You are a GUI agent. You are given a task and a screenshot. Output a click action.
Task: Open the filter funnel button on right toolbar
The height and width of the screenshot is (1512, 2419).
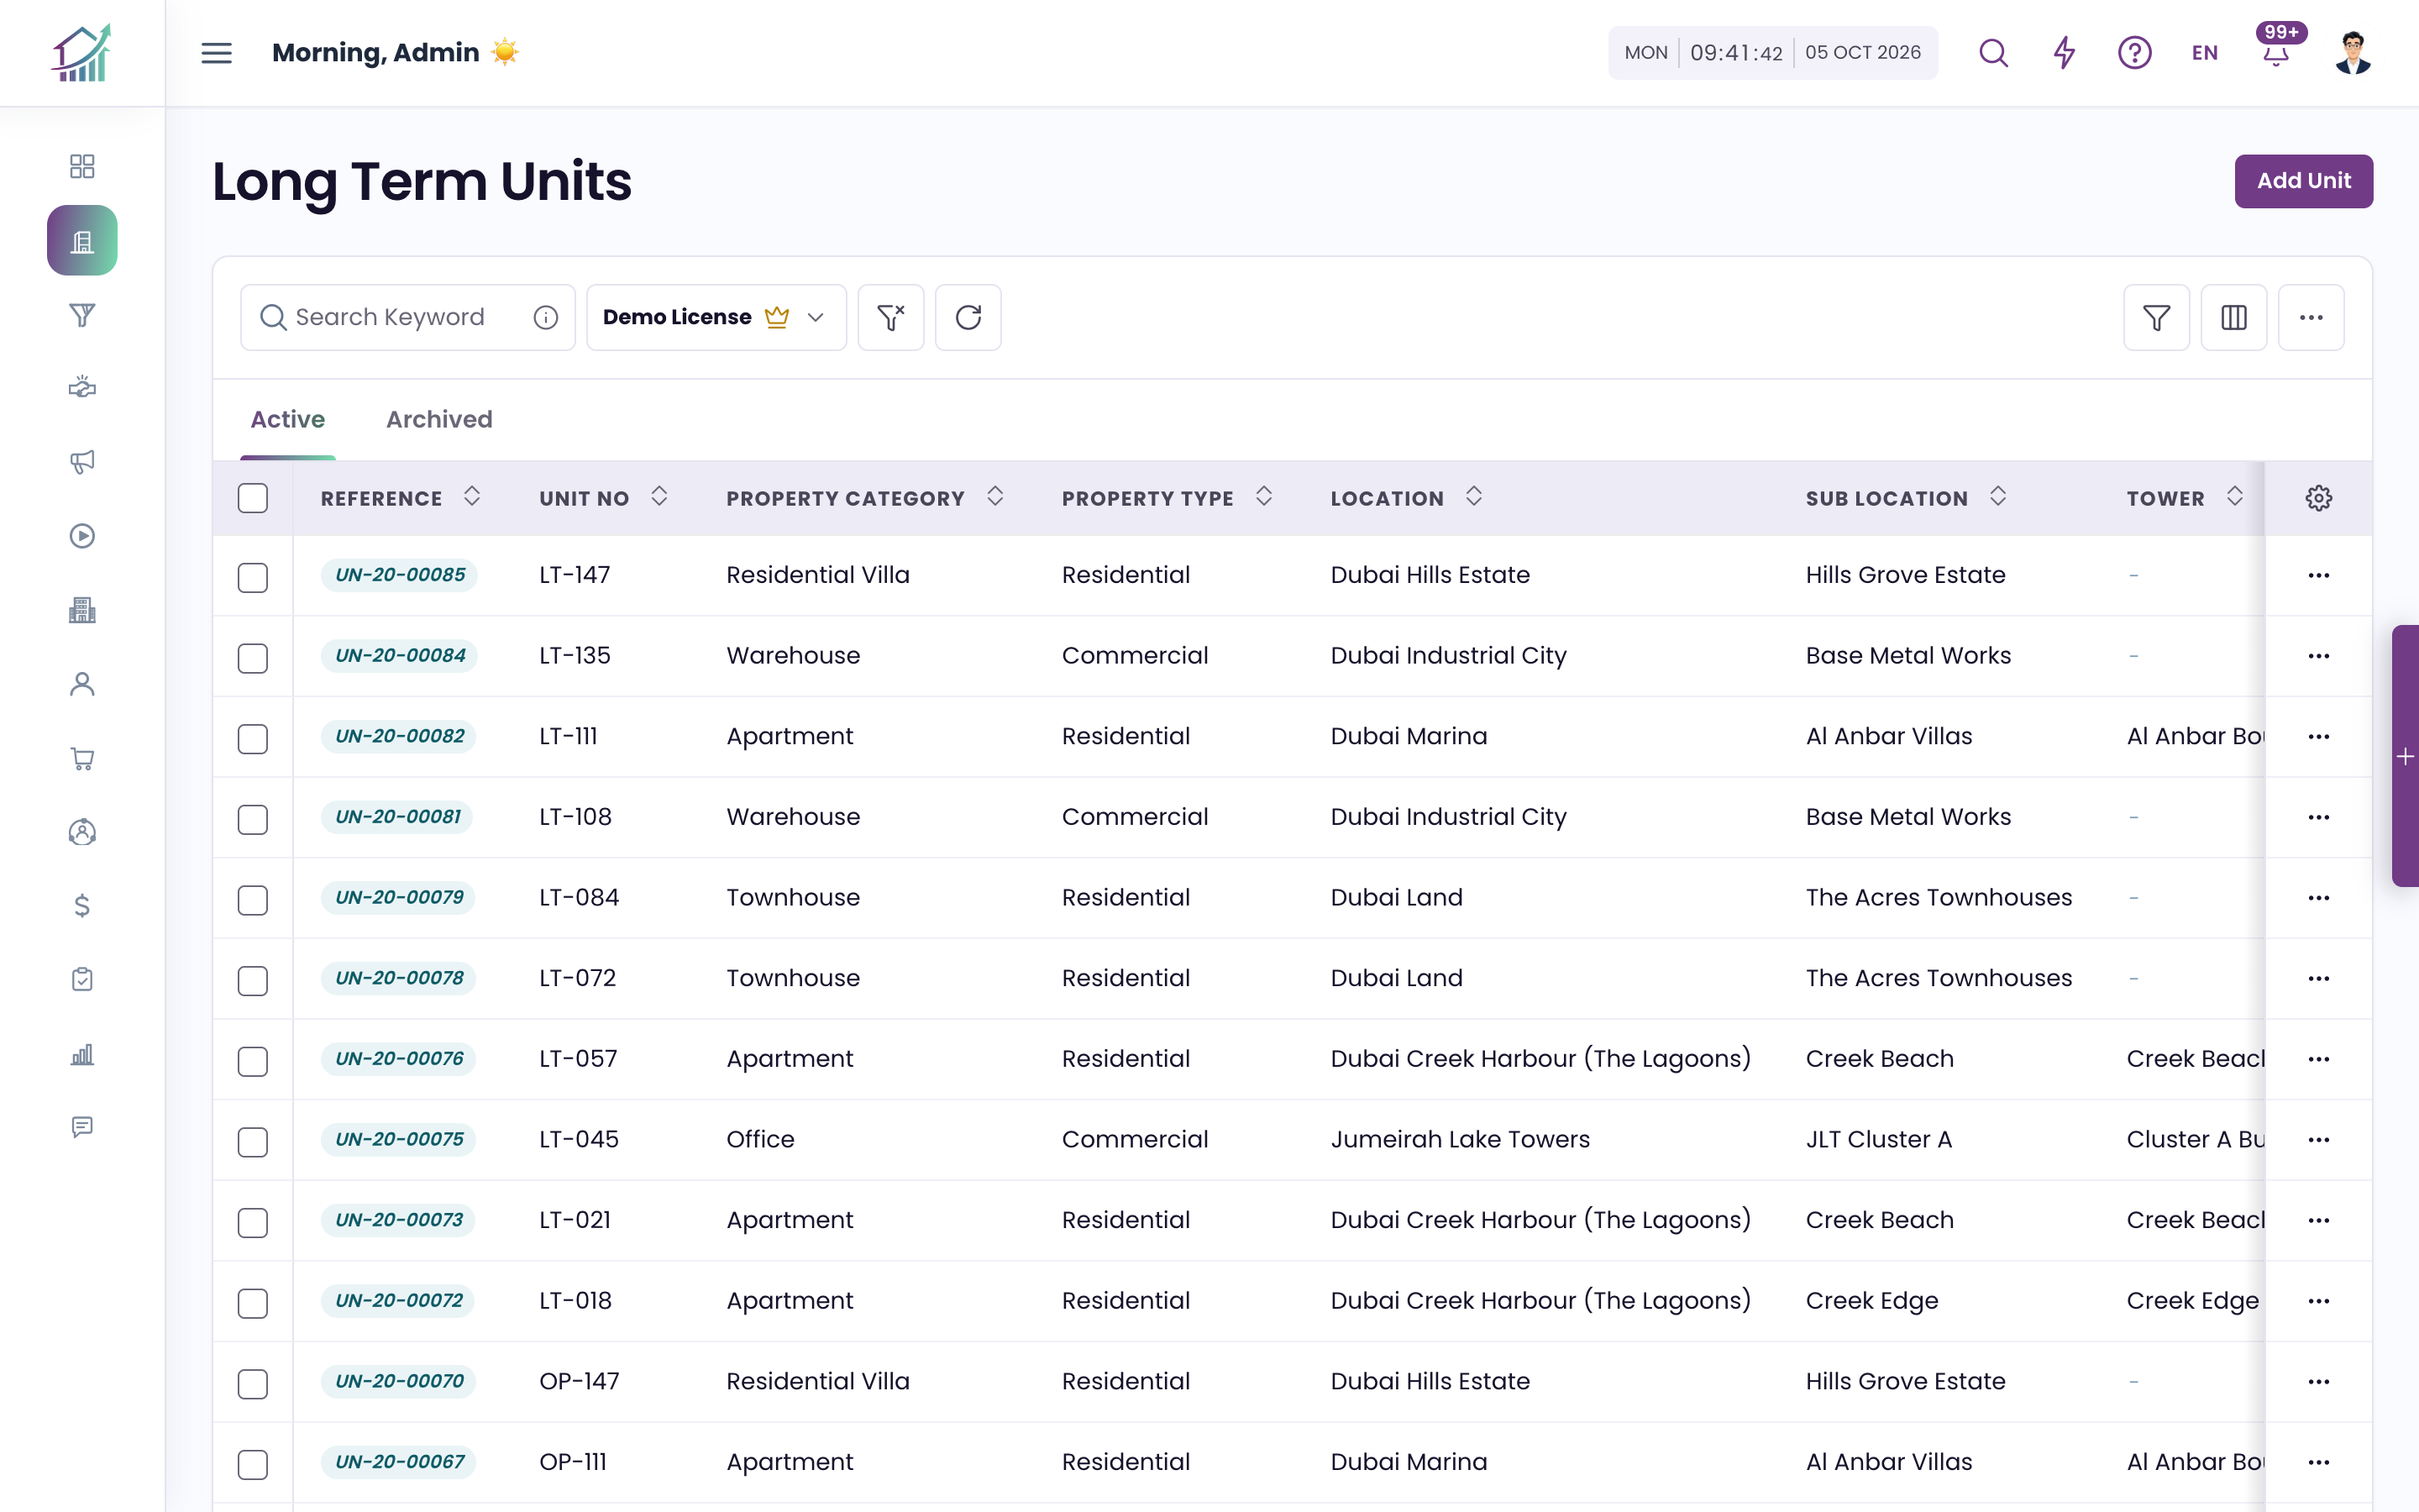(x=2156, y=317)
